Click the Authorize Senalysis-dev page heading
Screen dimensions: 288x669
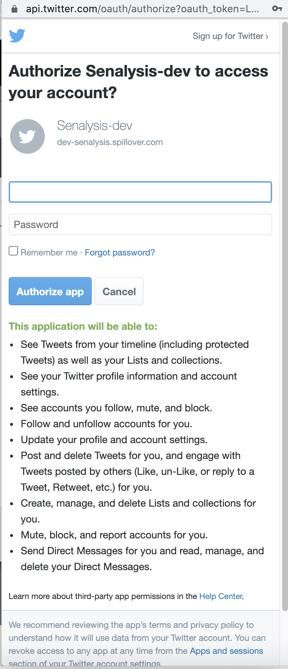138,82
